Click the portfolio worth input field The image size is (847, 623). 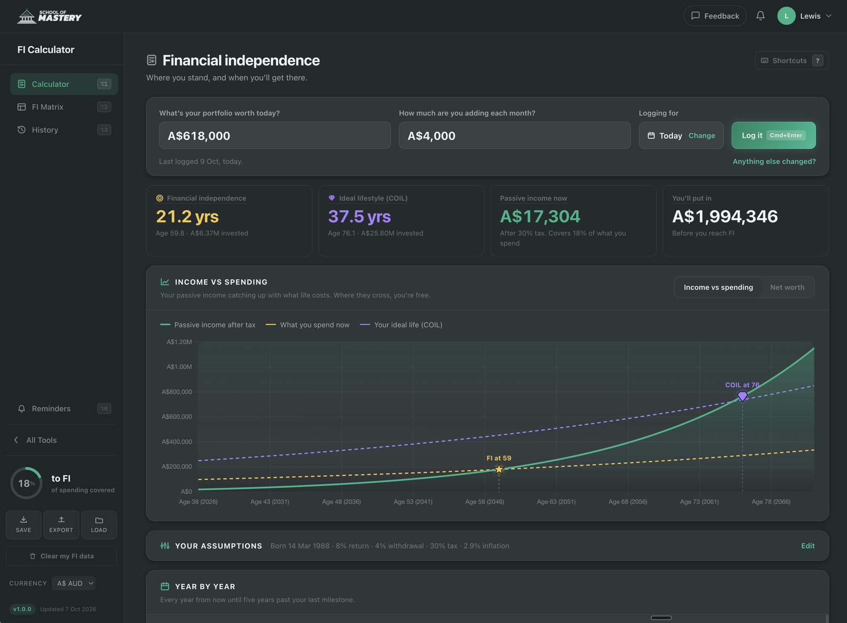click(x=275, y=136)
